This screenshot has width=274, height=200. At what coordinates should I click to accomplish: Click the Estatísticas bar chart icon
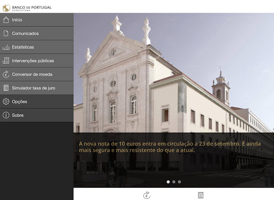(6, 47)
